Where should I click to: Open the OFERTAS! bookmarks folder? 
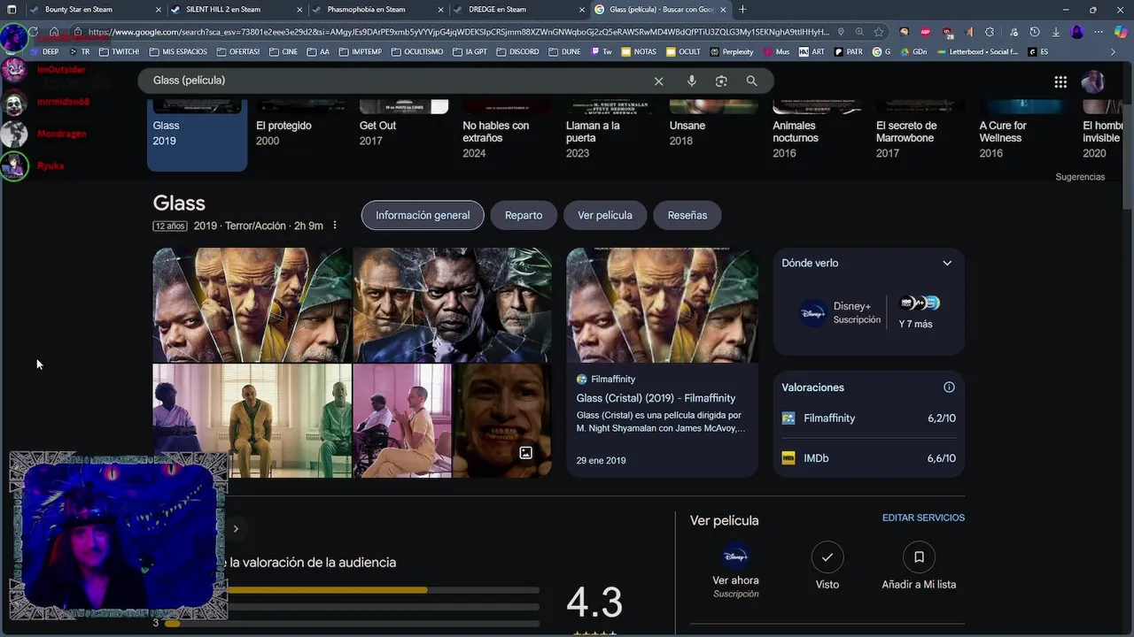237,52
